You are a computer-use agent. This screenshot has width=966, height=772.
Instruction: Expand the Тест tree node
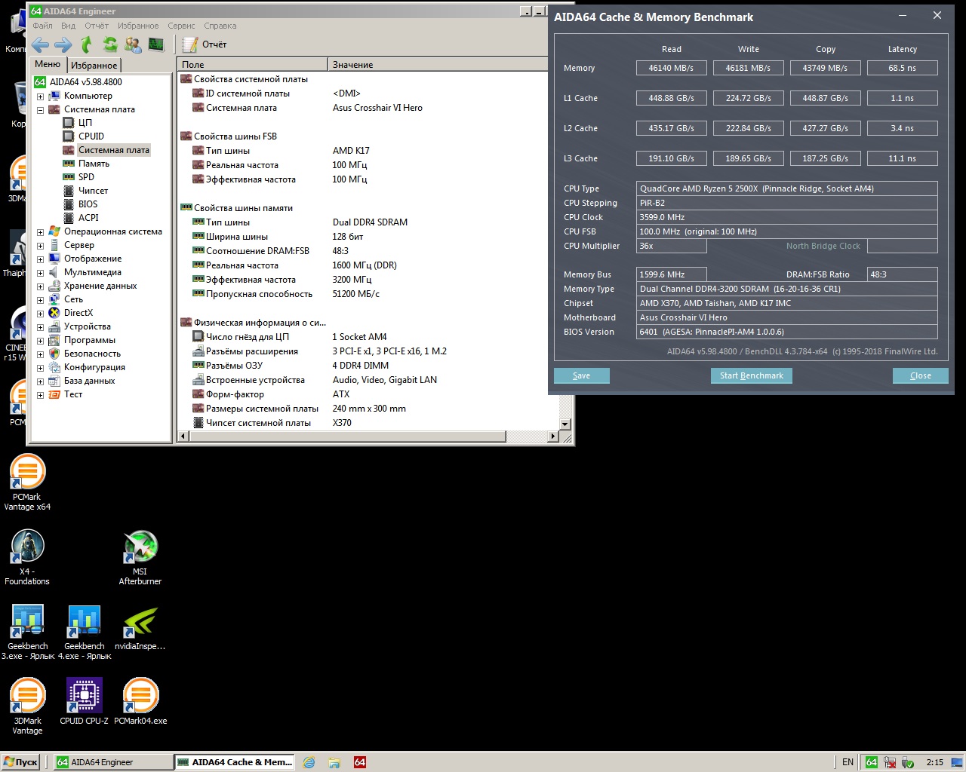coord(40,395)
